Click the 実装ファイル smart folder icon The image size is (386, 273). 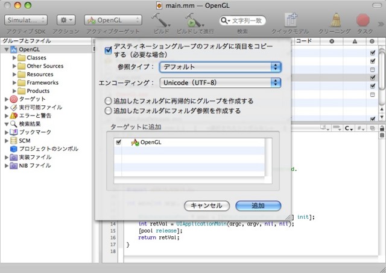14,157
